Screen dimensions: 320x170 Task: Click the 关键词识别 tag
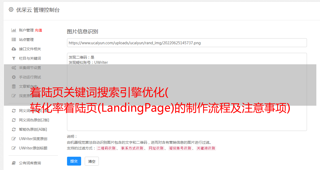click(x=206, y=148)
